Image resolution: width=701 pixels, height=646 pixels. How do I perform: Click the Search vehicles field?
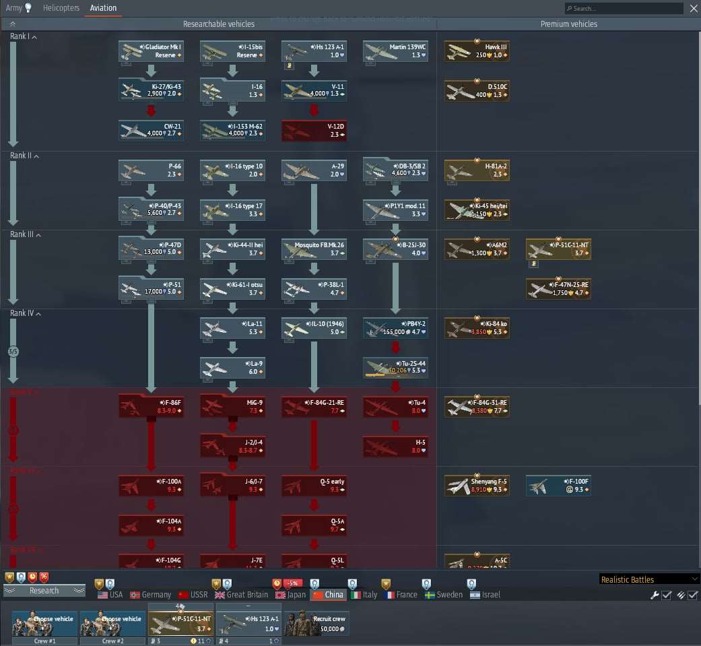(624, 8)
